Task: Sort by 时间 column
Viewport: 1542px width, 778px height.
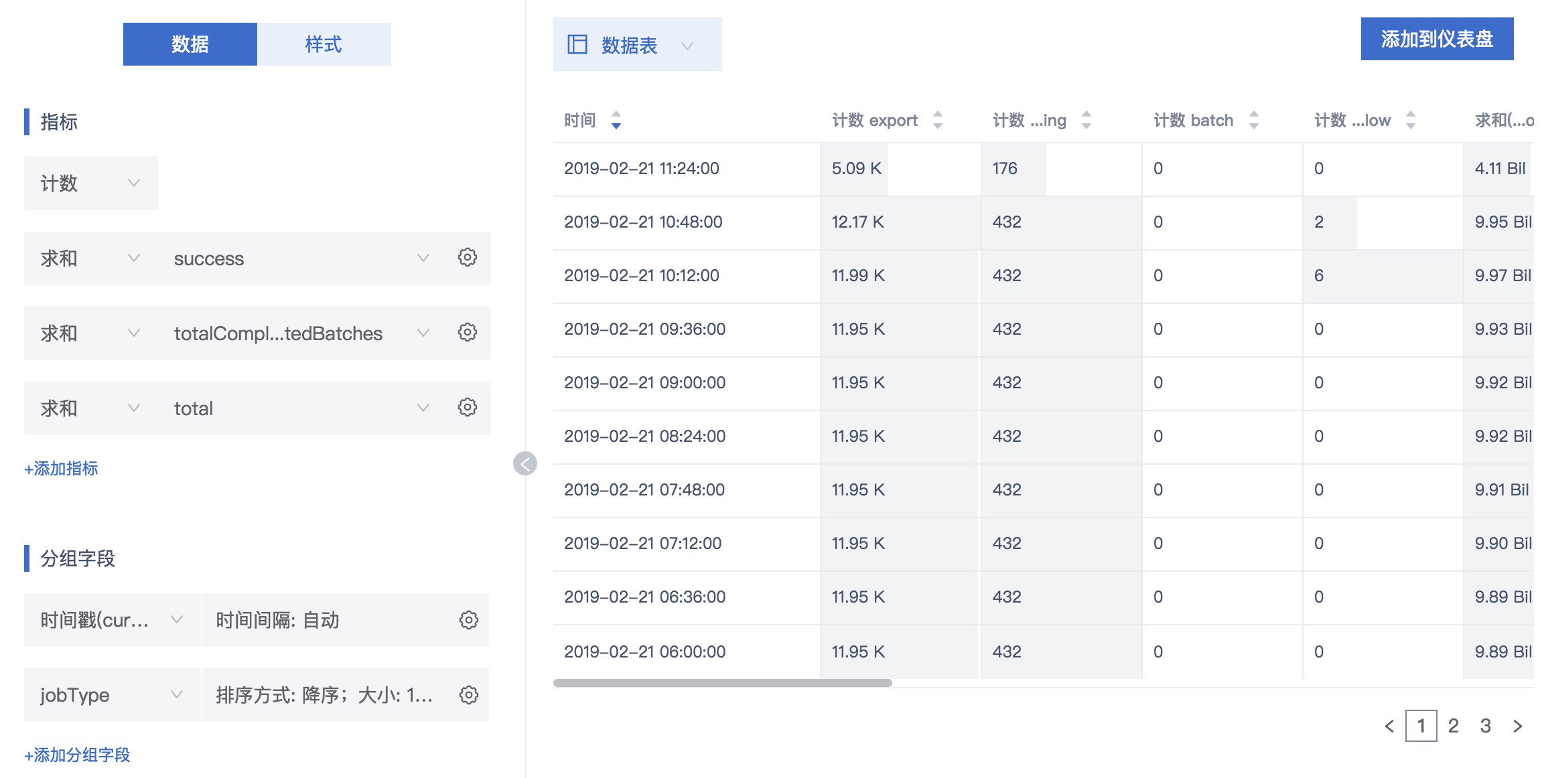Action: 616,121
